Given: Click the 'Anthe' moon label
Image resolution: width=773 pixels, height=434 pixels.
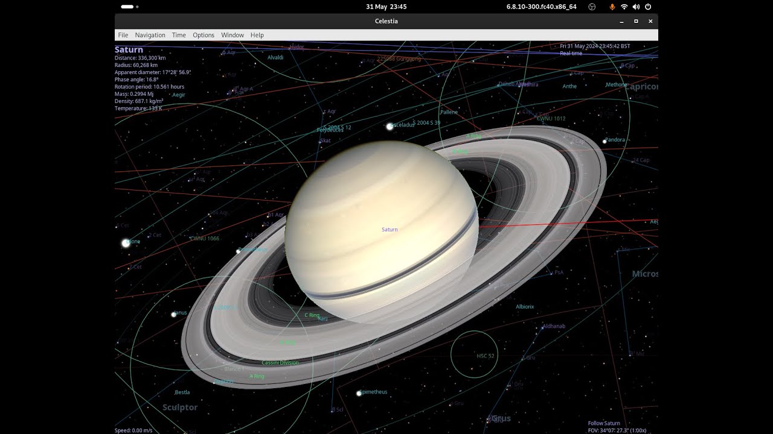Looking at the screenshot, I should click(x=569, y=86).
